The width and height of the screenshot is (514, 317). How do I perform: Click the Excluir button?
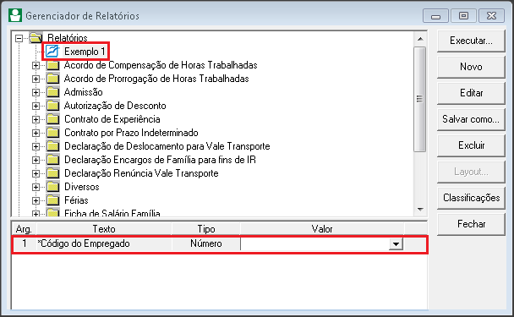click(x=471, y=145)
